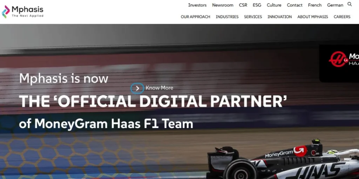Open the Innovation menu
The width and height of the screenshot is (359, 179).
(x=279, y=17)
